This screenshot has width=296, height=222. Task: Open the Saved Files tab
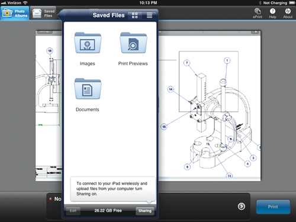tap(44, 13)
